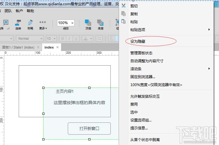Viewport: 219px width, 145px height.
Task: Choose 提示信息... entry
Action: [139, 128]
